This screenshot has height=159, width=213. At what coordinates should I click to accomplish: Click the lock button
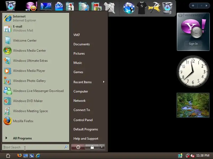pyautogui.click(x=92, y=147)
